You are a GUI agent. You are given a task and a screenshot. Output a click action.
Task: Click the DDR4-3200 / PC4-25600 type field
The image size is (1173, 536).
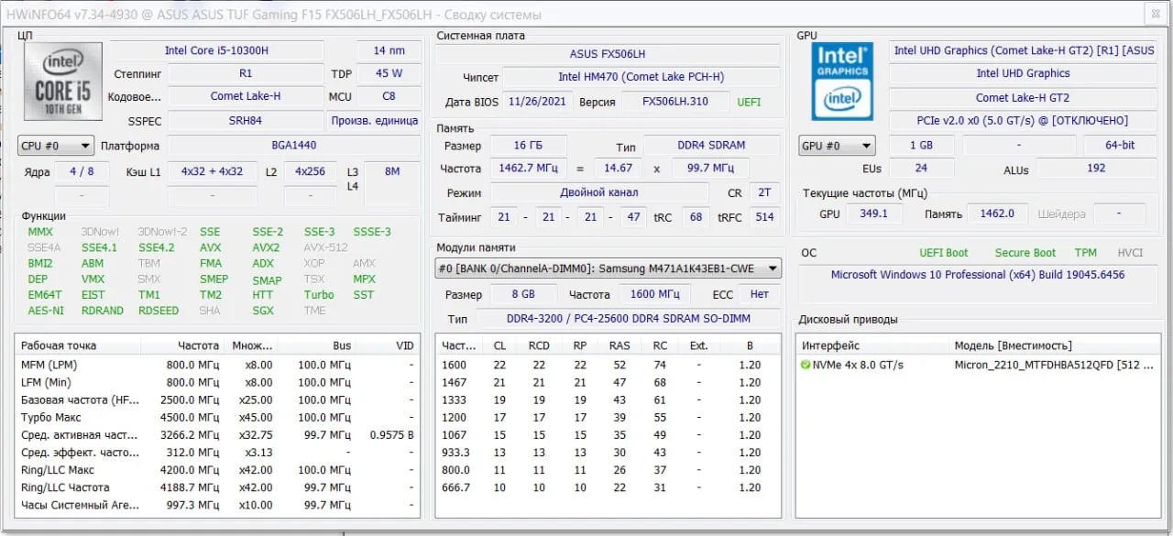click(x=628, y=318)
